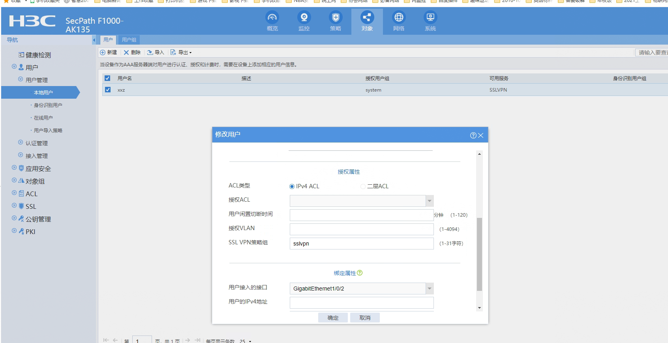The image size is (668, 343).
Task: Expand the 对象组 tree node
Action: coord(14,180)
